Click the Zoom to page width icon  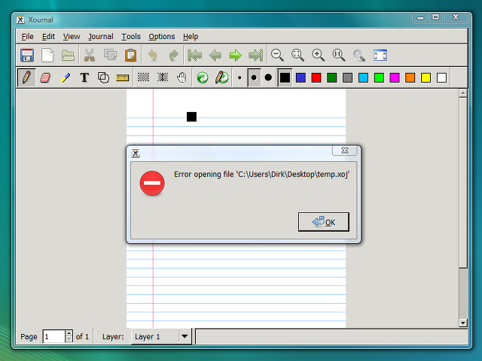tap(297, 55)
